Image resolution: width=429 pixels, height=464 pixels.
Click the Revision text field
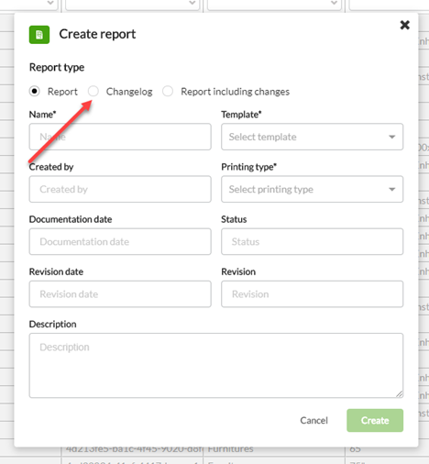[312, 293]
